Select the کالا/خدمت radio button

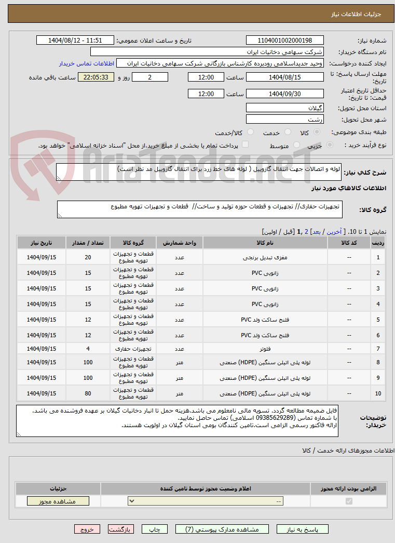[x=251, y=132]
